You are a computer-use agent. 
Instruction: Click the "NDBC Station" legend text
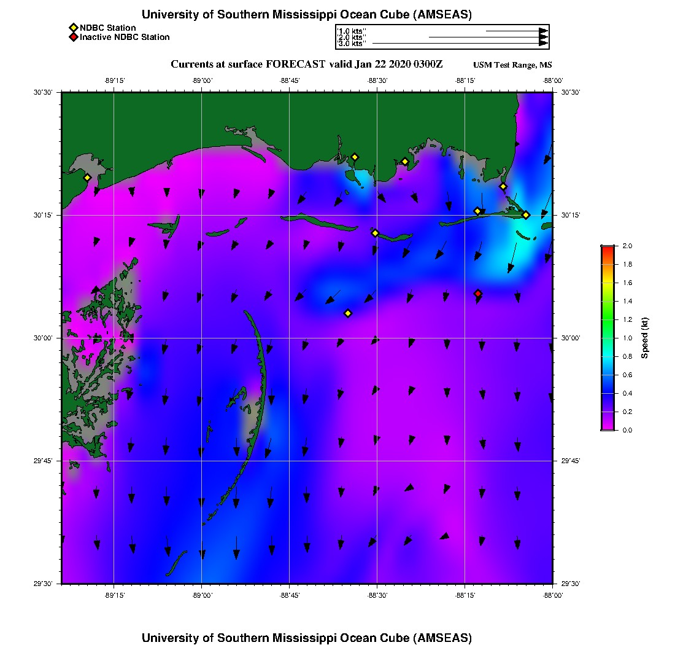pyautogui.click(x=108, y=28)
